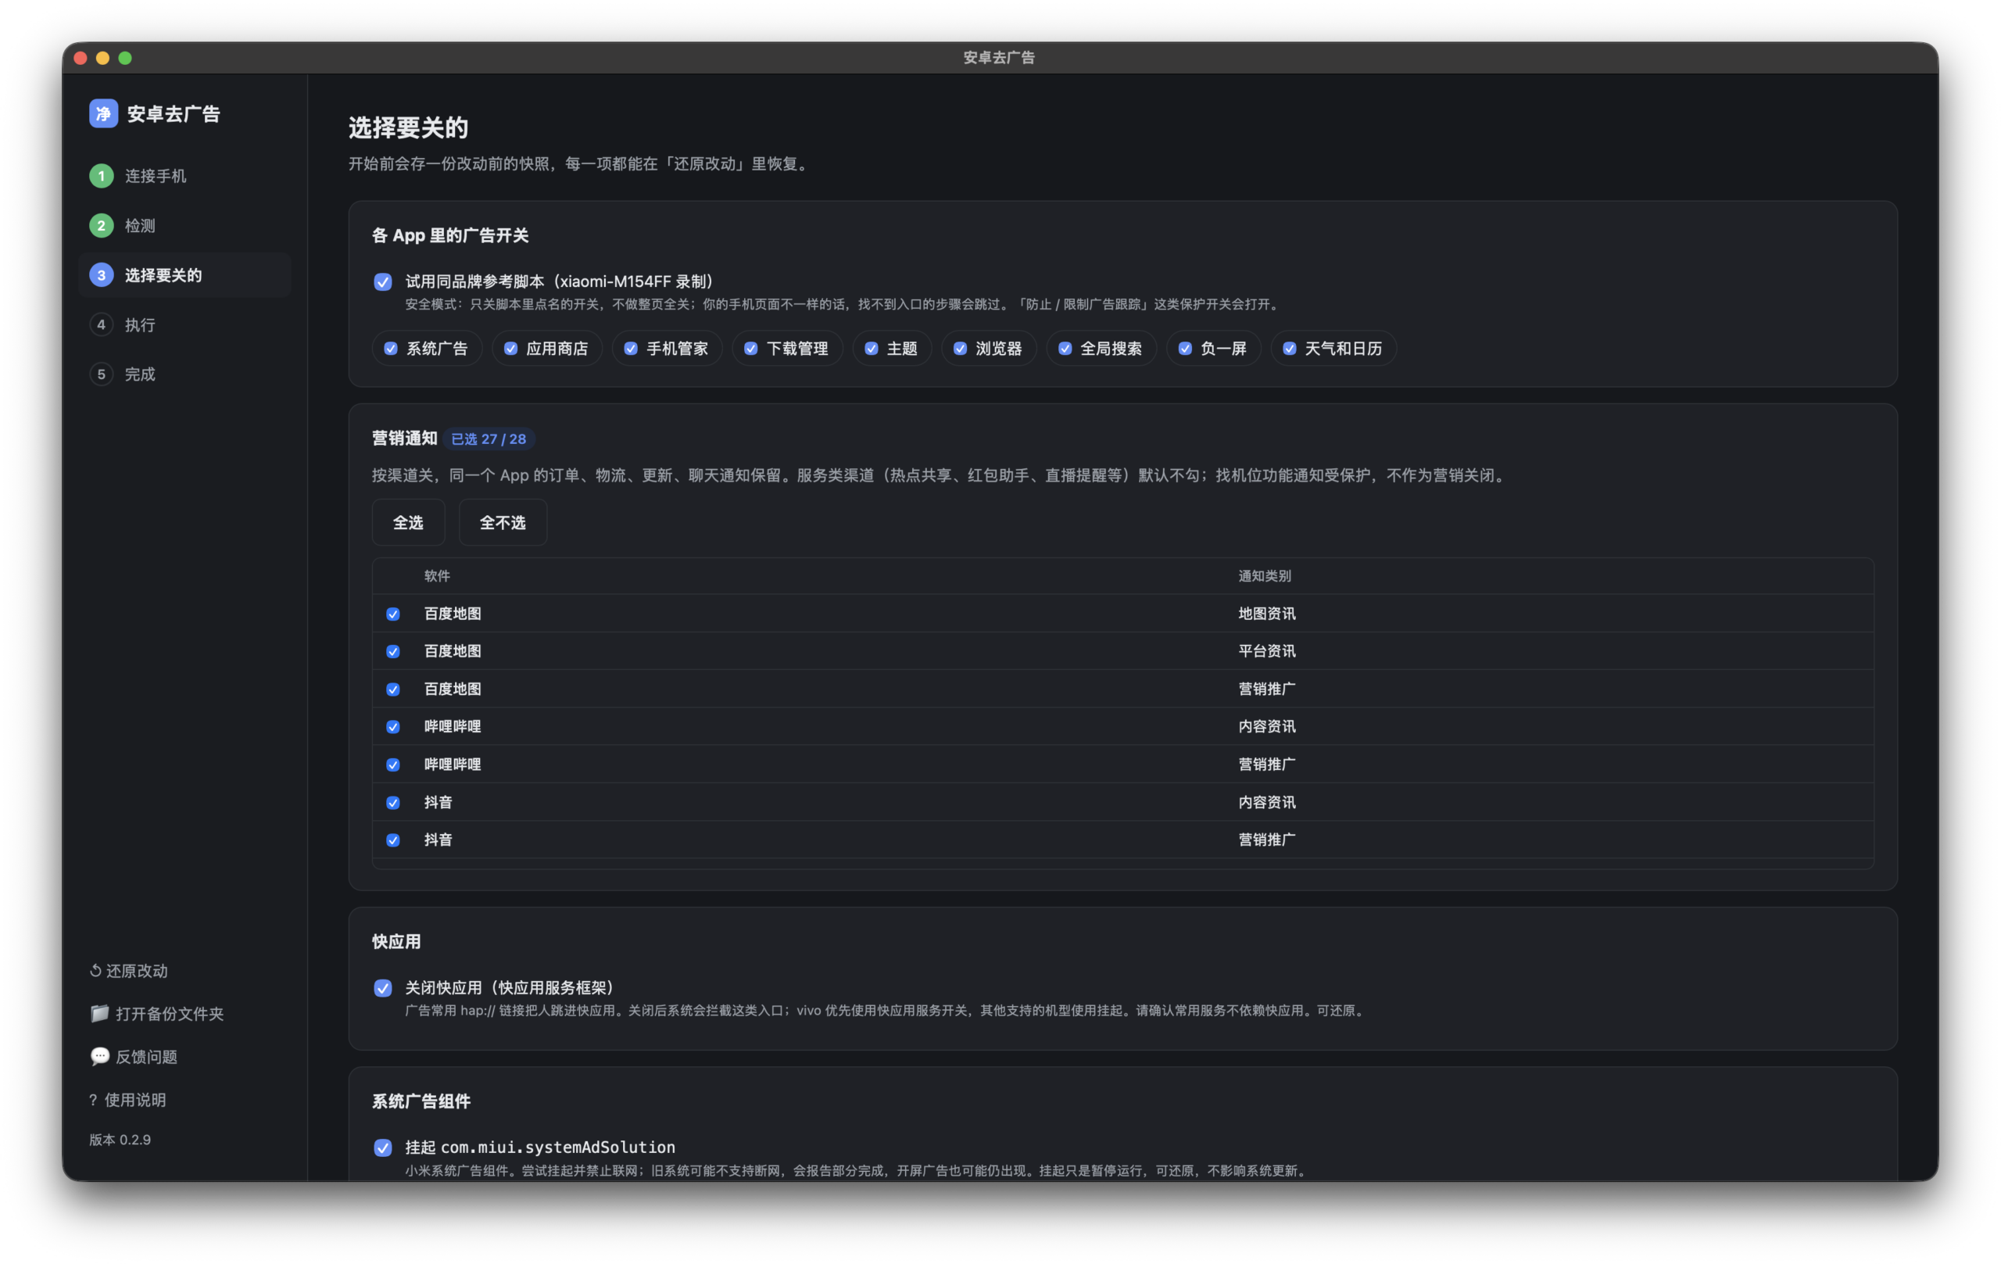
Task: Toggle the 天气和日历 chip
Action: pos(1333,348)
